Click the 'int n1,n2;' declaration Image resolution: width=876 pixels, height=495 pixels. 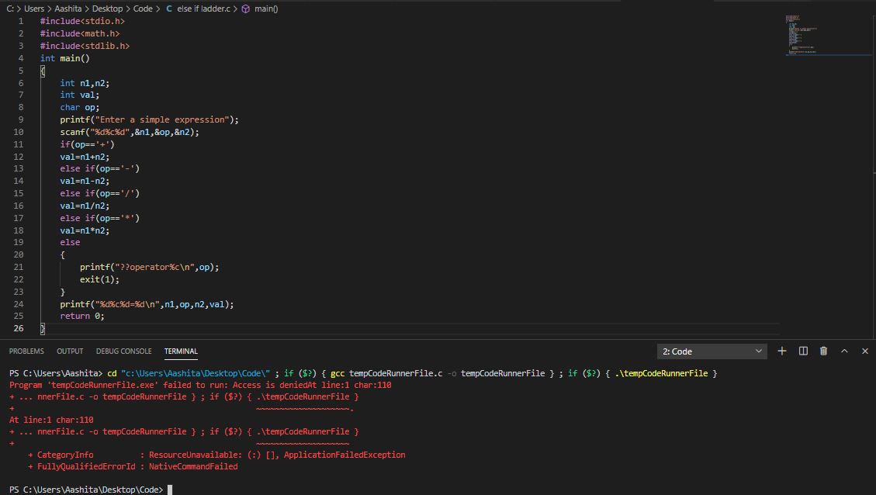tap(85, 83)
